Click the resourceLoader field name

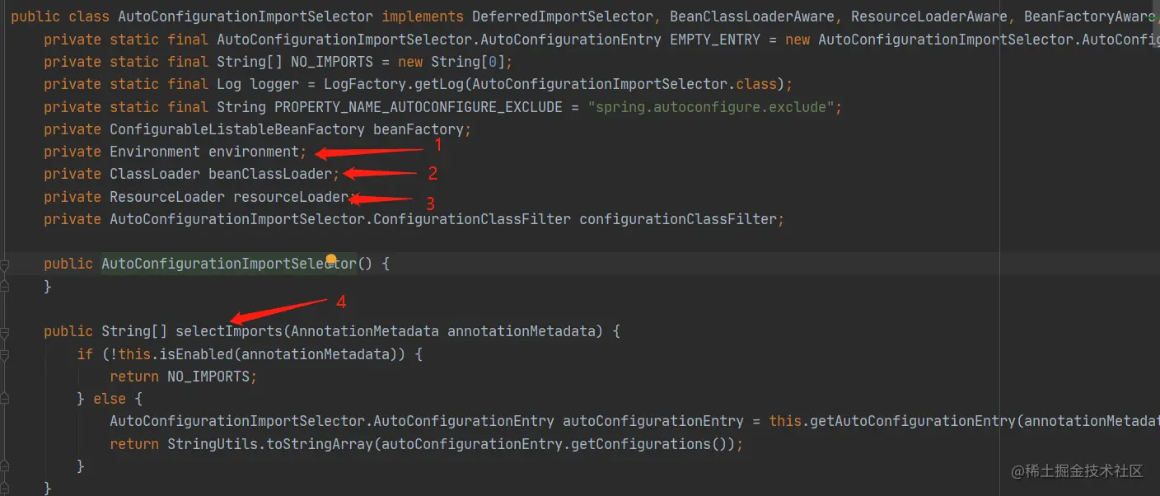[291, 197]
